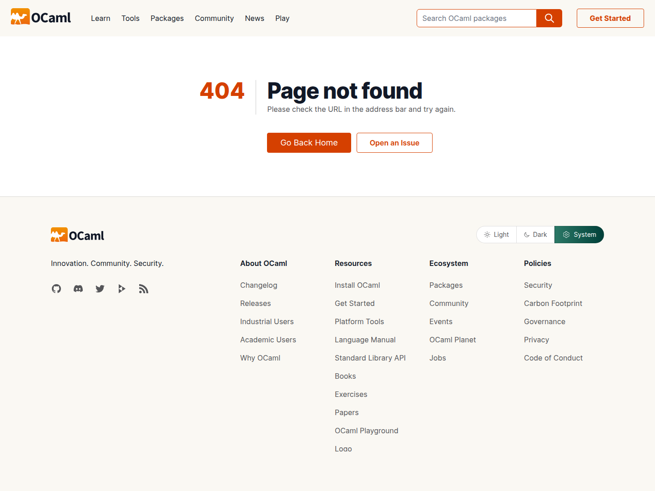This screenshot has width=655, height=491.
Task: Open the Releases footer link
Action: [x=256, y=303]
